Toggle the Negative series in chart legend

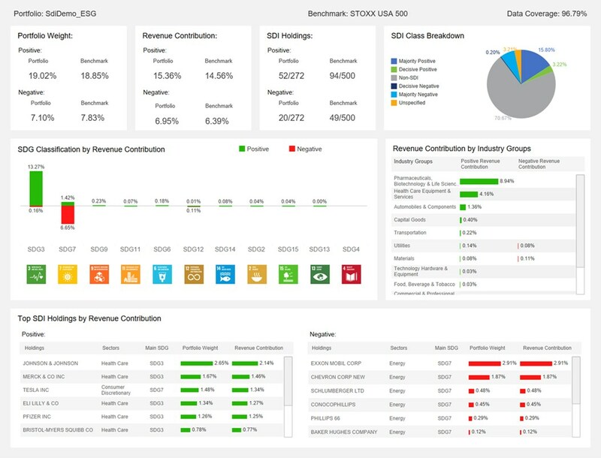click(x=305, y=149)
